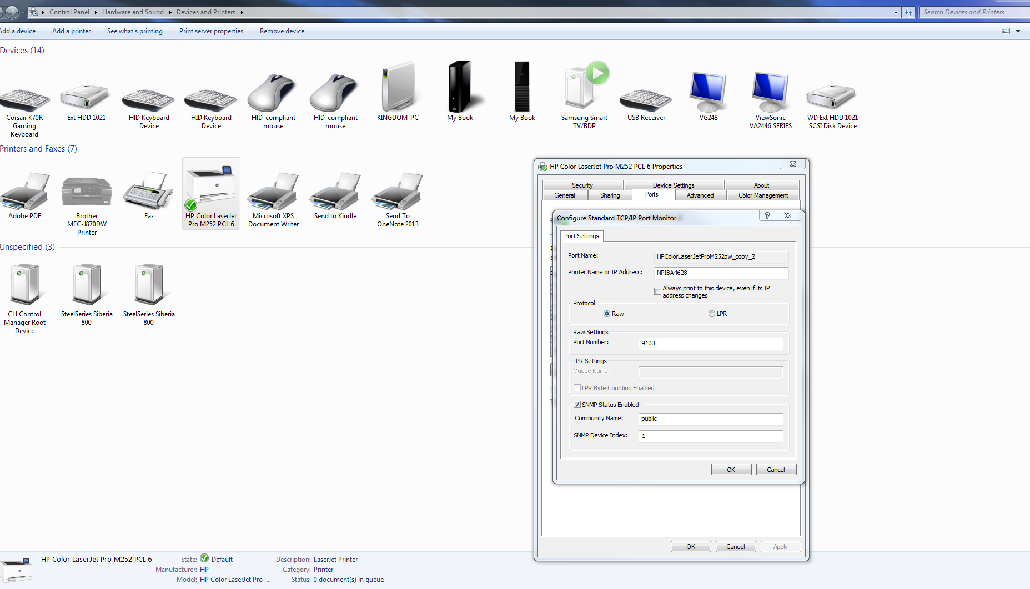1030x589 pixels.
Task: Open the address bar history dropdown
Action: click(x=896, y=12)
